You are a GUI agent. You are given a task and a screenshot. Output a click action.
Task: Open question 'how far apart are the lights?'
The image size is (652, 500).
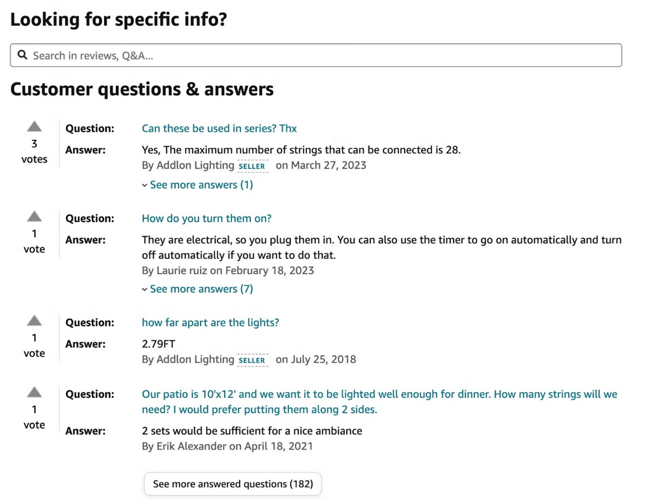210,323
